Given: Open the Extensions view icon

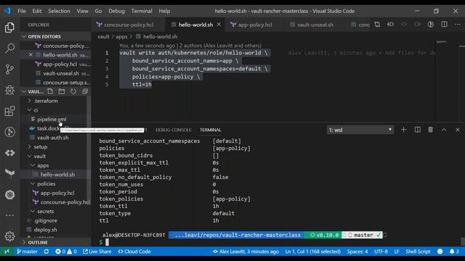Looking at the screenshot, I should tap(9, 111).
